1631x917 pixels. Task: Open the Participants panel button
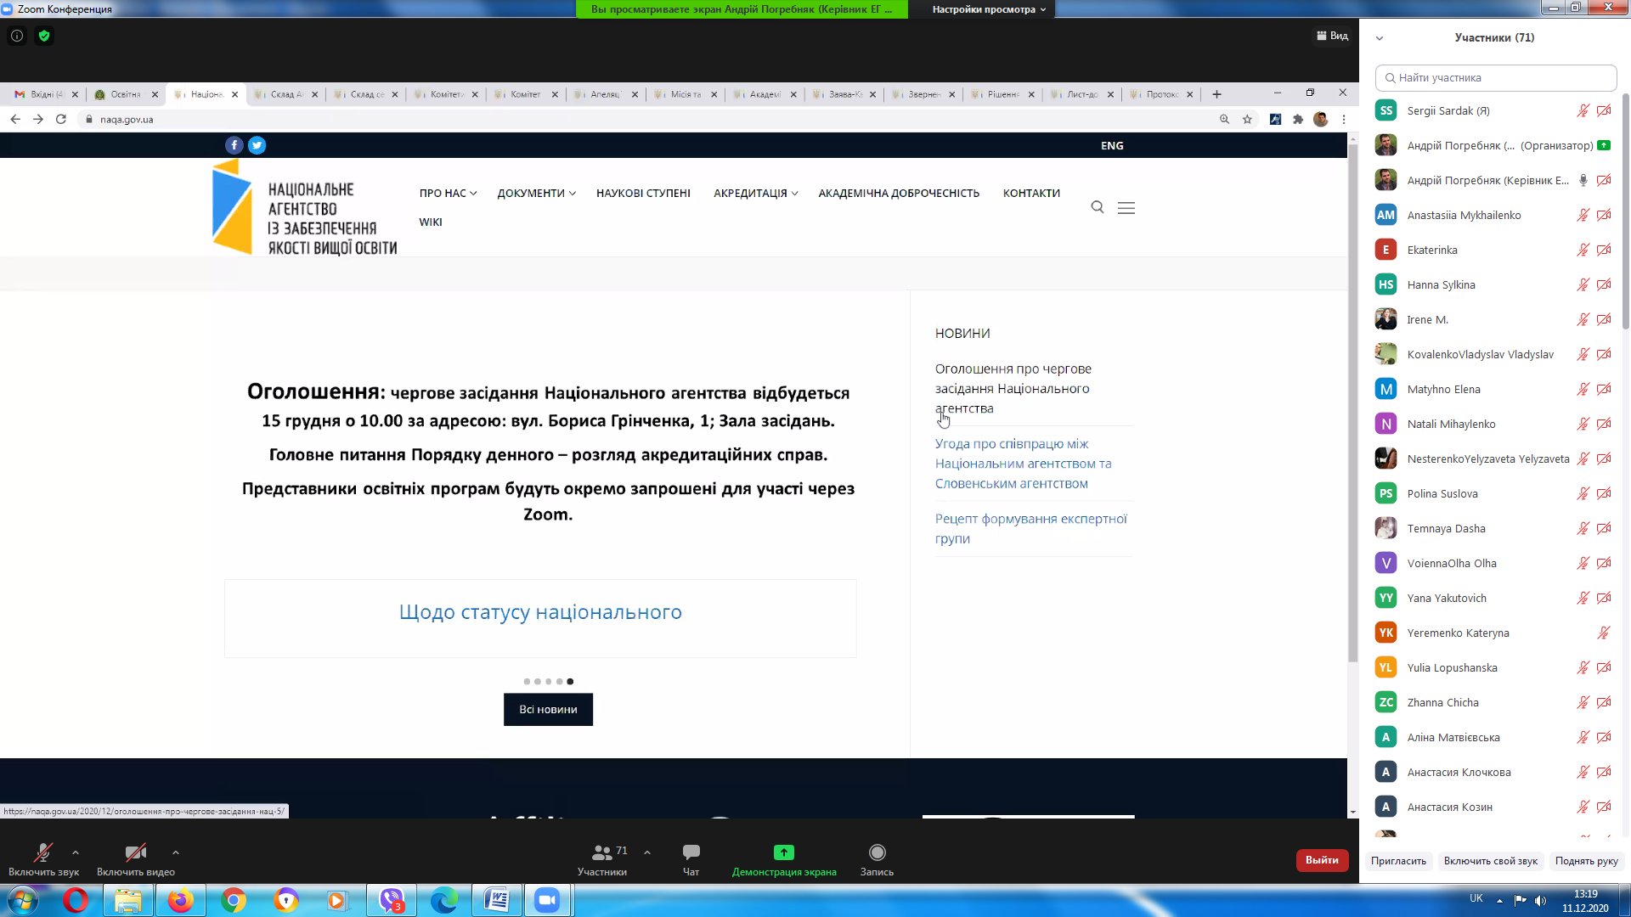point(602,859)
